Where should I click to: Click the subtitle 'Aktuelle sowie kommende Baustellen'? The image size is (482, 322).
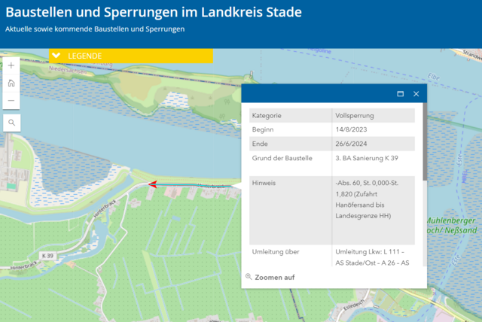click(x=95, y=29)
